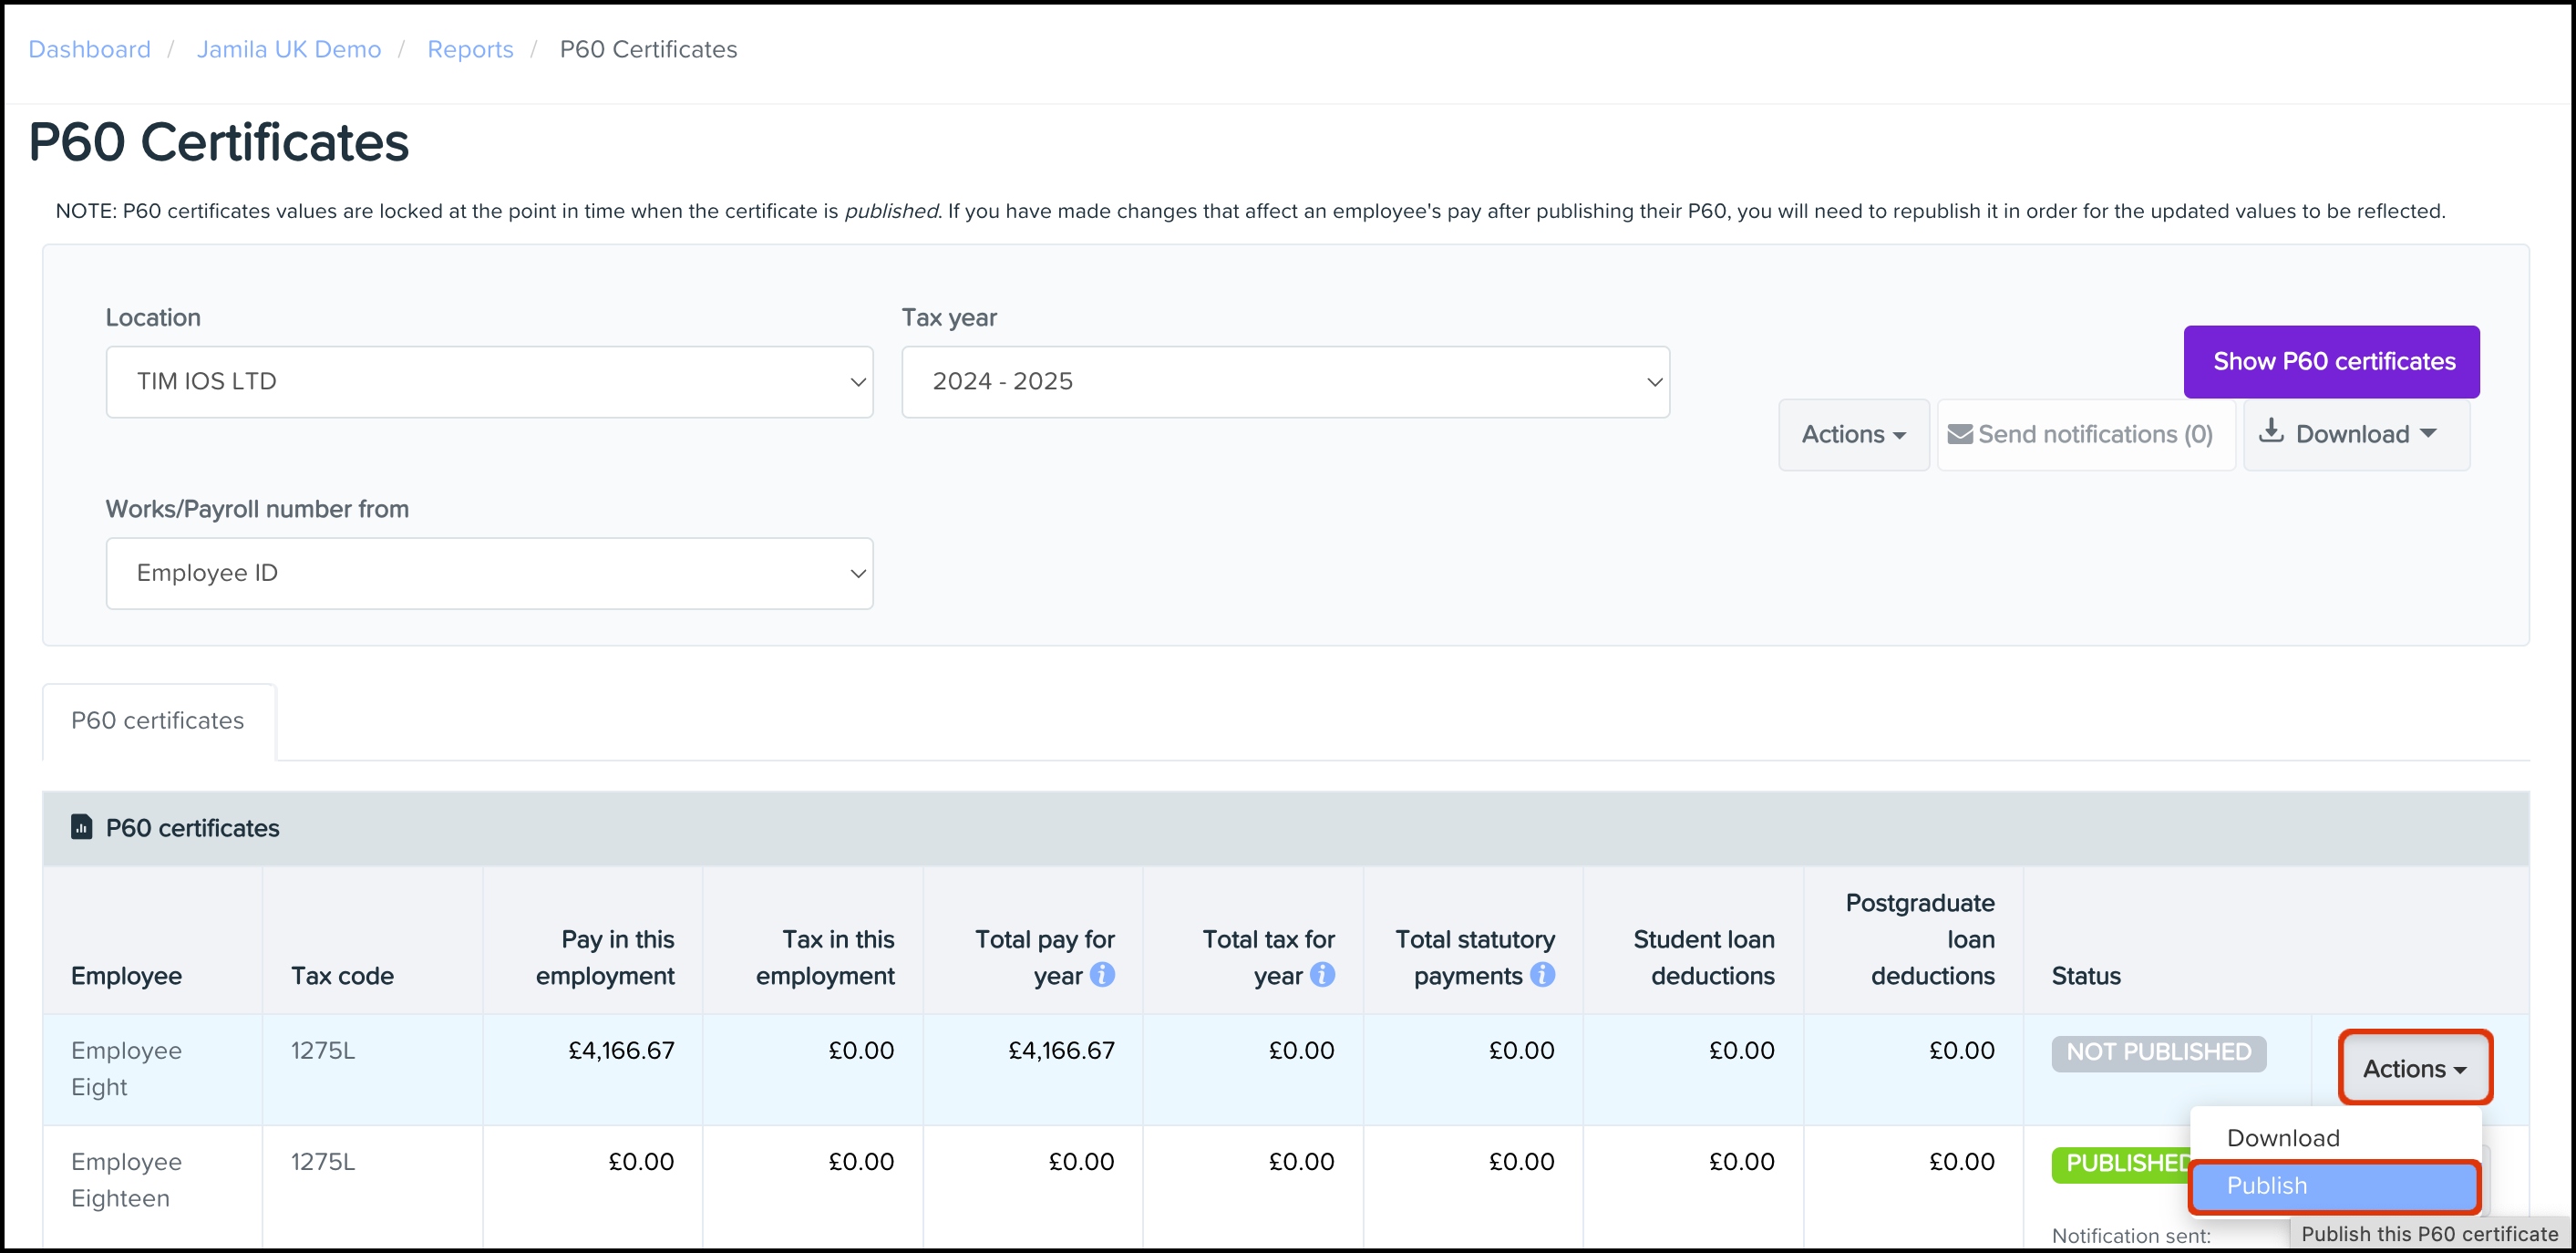Click the P60 Certificates breadcrumb text
Viewport: 2576px width, 1253px height.
tap(648, 49)
